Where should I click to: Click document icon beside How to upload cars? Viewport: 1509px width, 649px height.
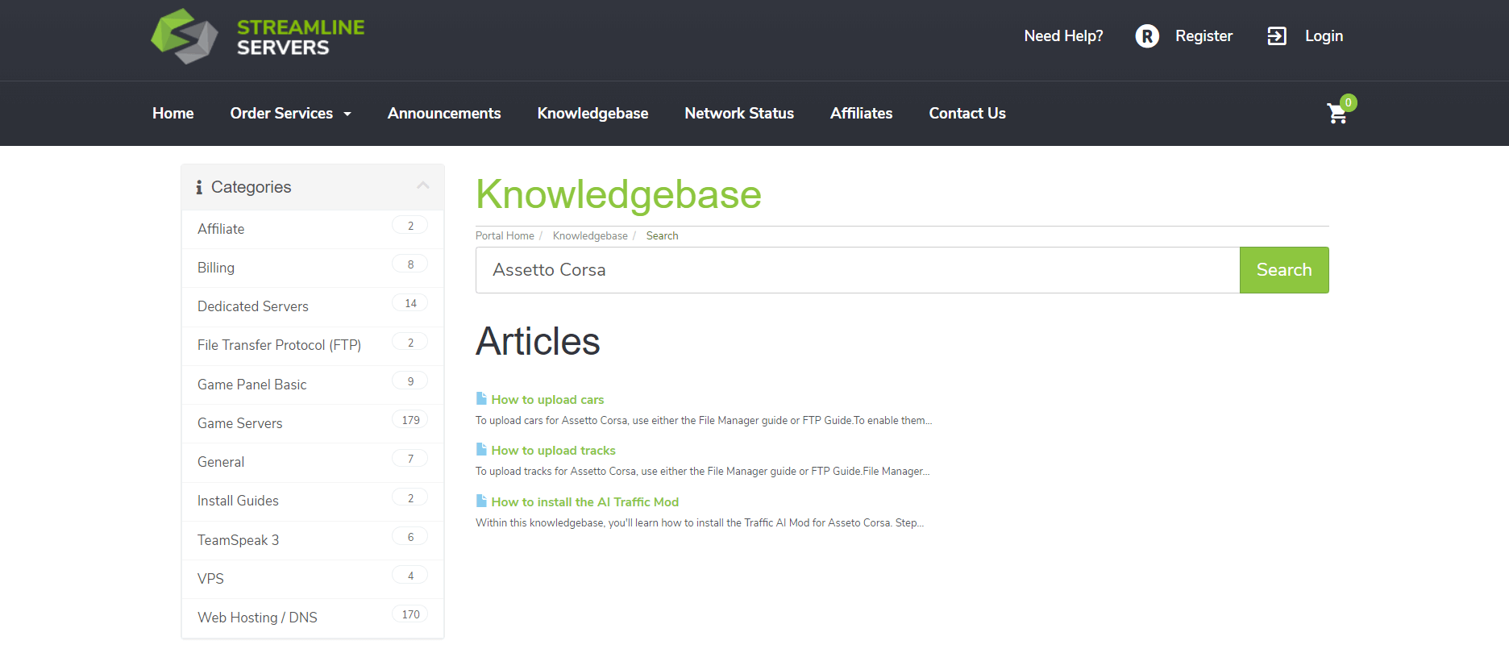481,398
